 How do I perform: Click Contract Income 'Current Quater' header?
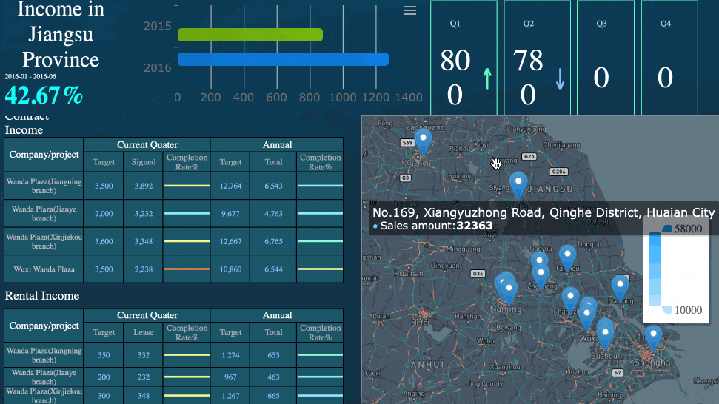coord(147,145)
